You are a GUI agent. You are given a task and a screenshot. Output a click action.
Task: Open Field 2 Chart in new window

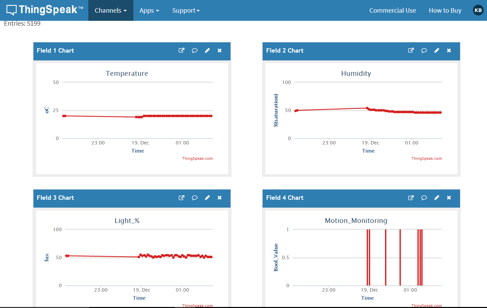tap(411, 51)
